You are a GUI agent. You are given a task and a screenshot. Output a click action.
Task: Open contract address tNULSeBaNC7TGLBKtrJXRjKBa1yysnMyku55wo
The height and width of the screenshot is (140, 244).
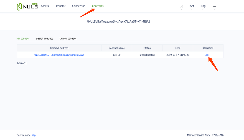pyautogui.click(x=59, y=55)
